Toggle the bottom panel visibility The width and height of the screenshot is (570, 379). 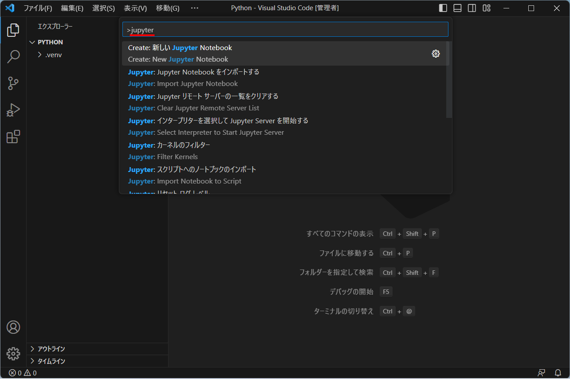pyautogui.click(x=457, y=8)
